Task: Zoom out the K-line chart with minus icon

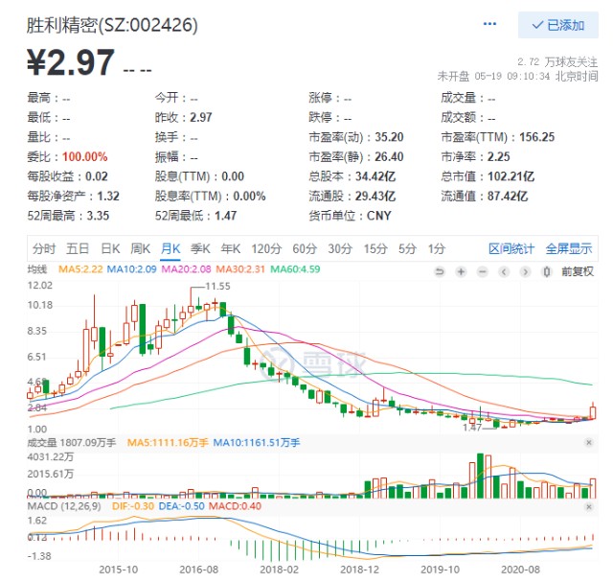Action: (x=483, y=271)
